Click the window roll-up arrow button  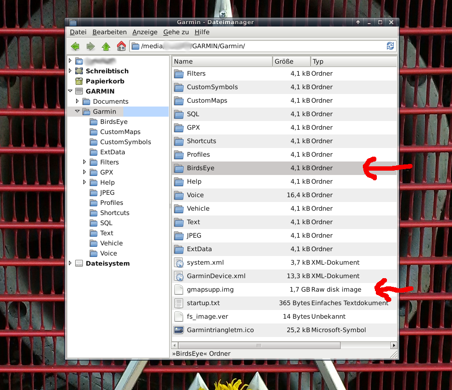[358, 22]
